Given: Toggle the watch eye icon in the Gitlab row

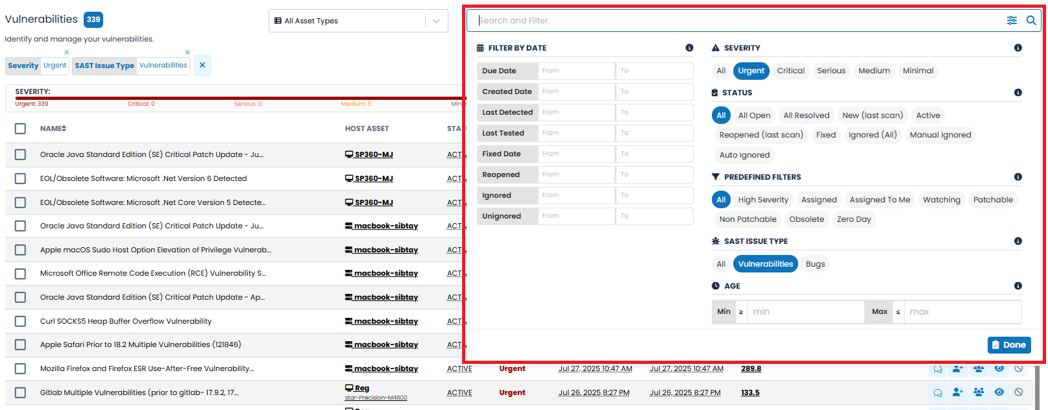Looking at the screenshot, I should point(999,392).
